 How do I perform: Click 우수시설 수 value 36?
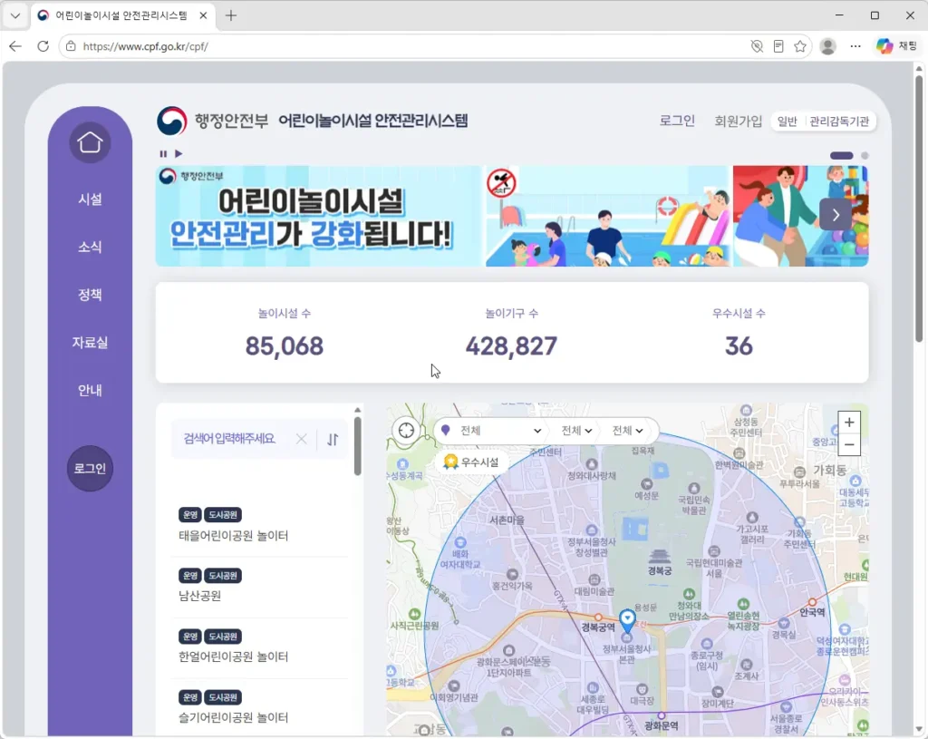(x=739, y=346)
